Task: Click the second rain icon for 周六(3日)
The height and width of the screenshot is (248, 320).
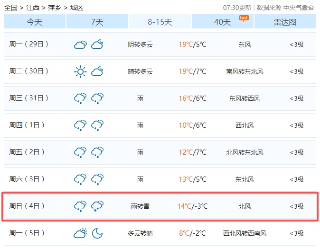Action: pyautogui.click(x=97, y=179)
